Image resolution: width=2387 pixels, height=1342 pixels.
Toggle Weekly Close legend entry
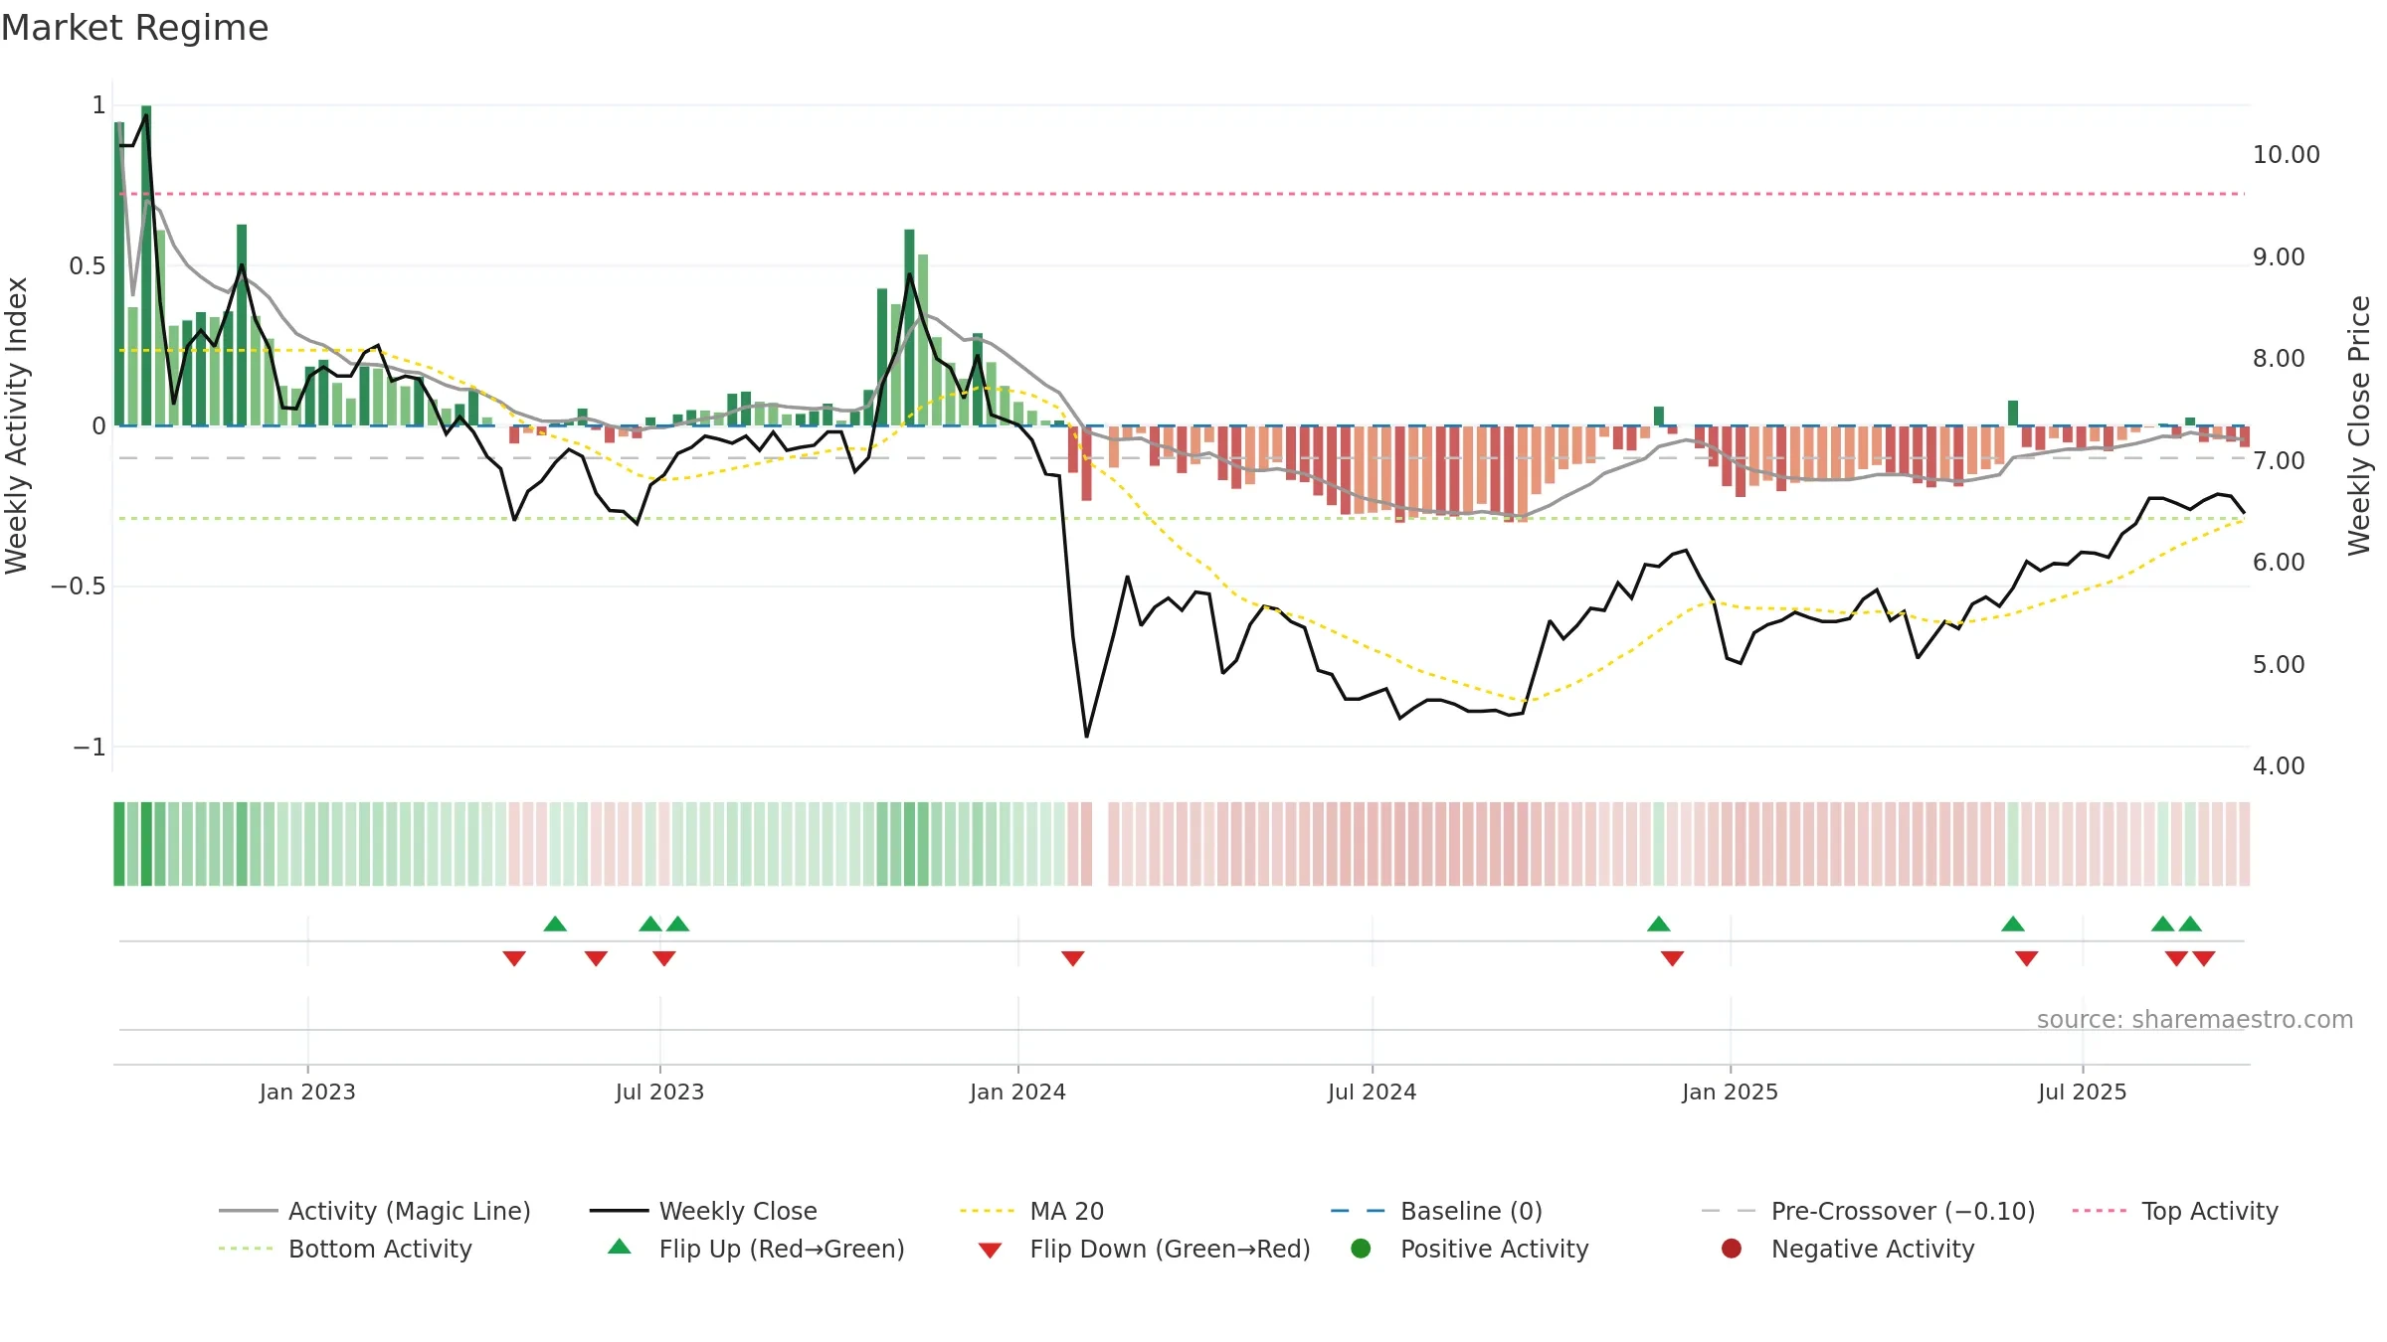click(703, 1211)
